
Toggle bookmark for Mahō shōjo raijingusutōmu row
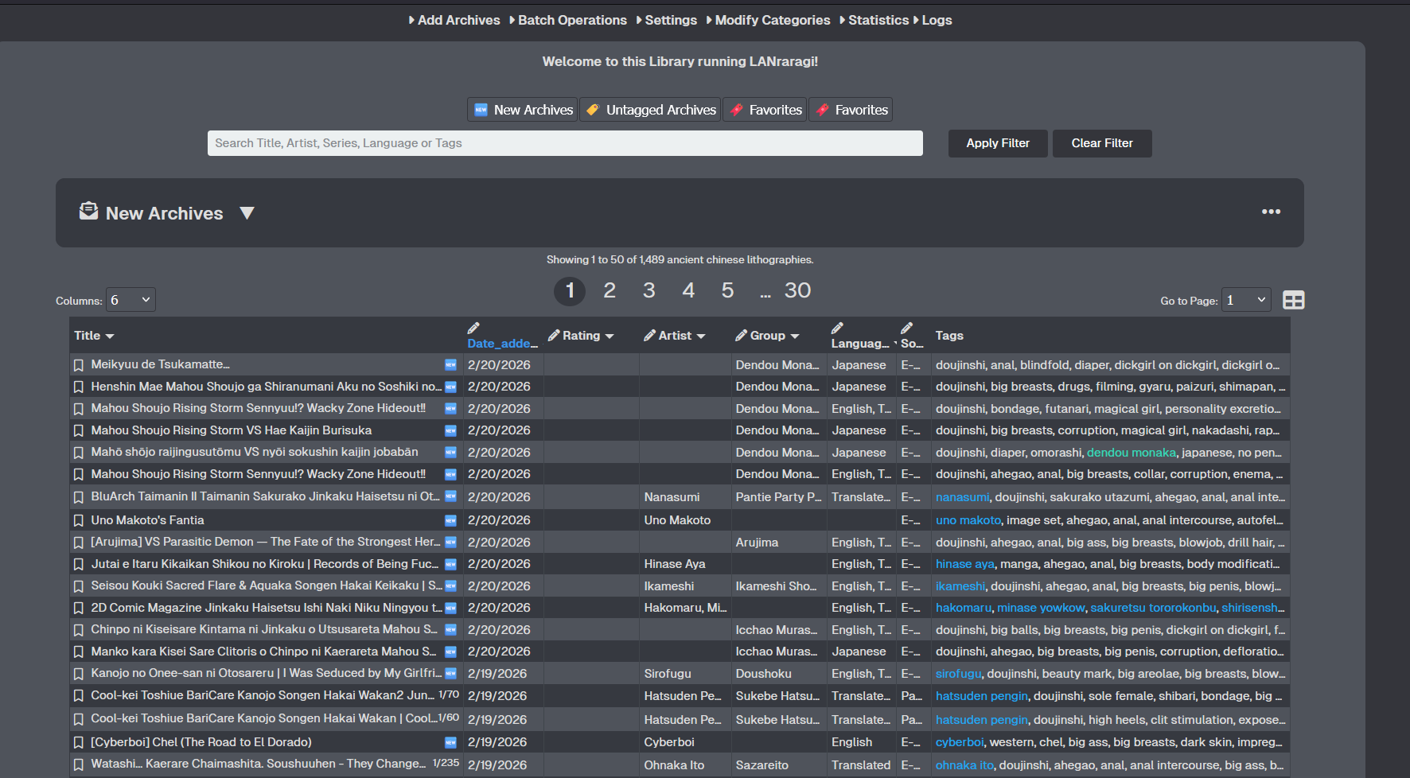tap(79, 453)
